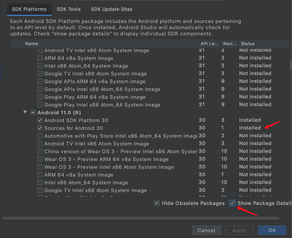292x238 pixels.
Task: Check Google Play ARM 64 v8a API 31 image
Action: click(x=40, y=97)
